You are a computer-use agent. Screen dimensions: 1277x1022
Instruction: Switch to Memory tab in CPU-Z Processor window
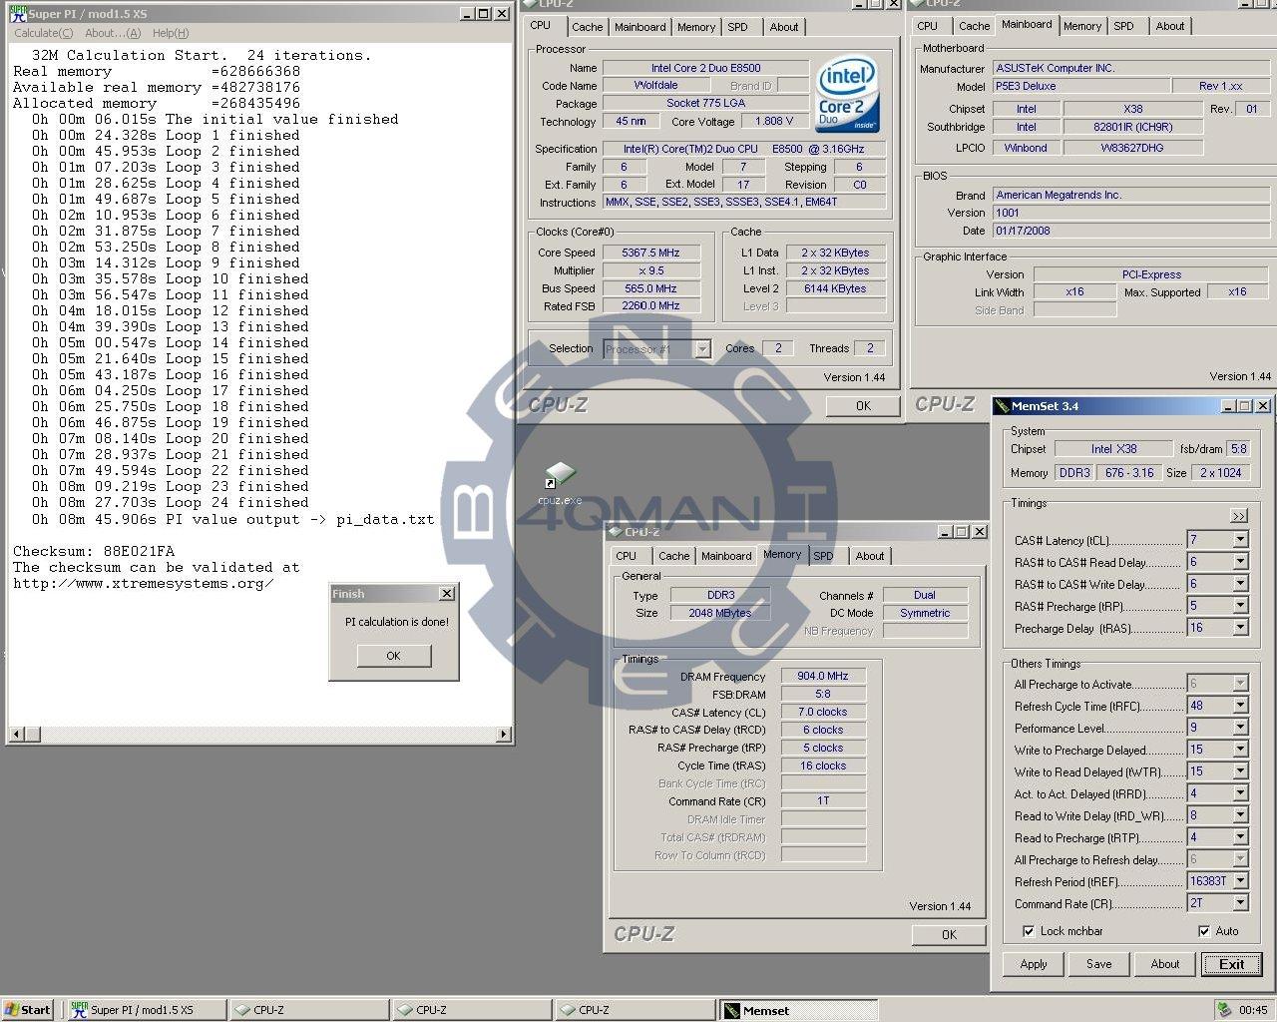click(x=695, y=27)
